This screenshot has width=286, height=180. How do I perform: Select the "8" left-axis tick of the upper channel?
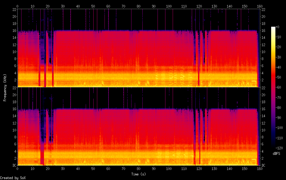coord(15,59)
